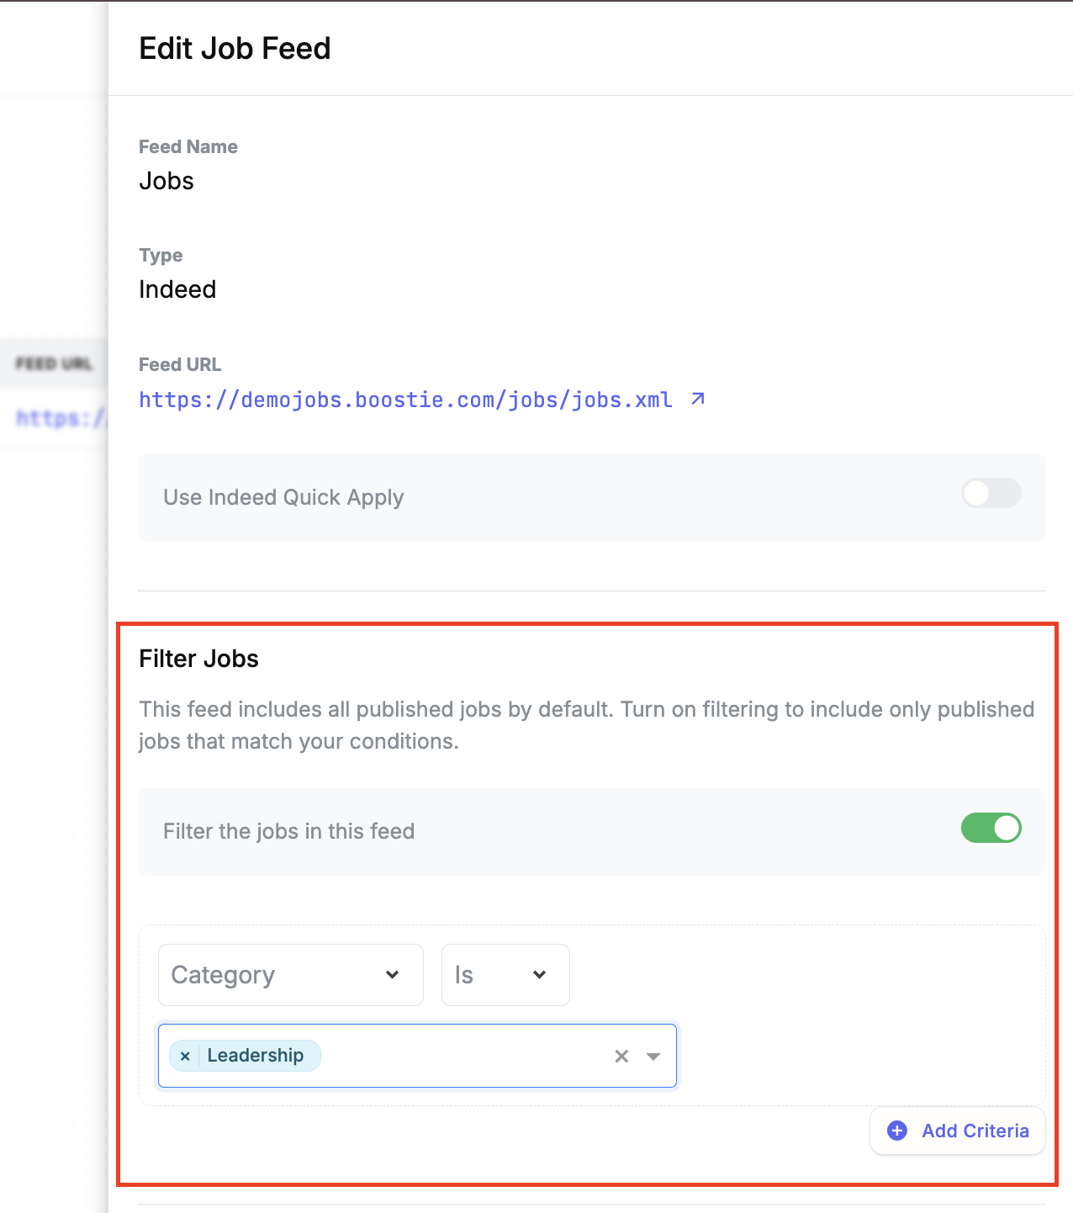1073x1213 pixels.
Task: Remove the Leadership tag with its x
Action: point(185,1056)
